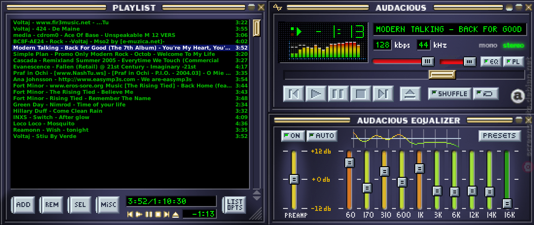534x225 pixels.
Task: Click the volume slider handle
Action: [x=428, y=62]
